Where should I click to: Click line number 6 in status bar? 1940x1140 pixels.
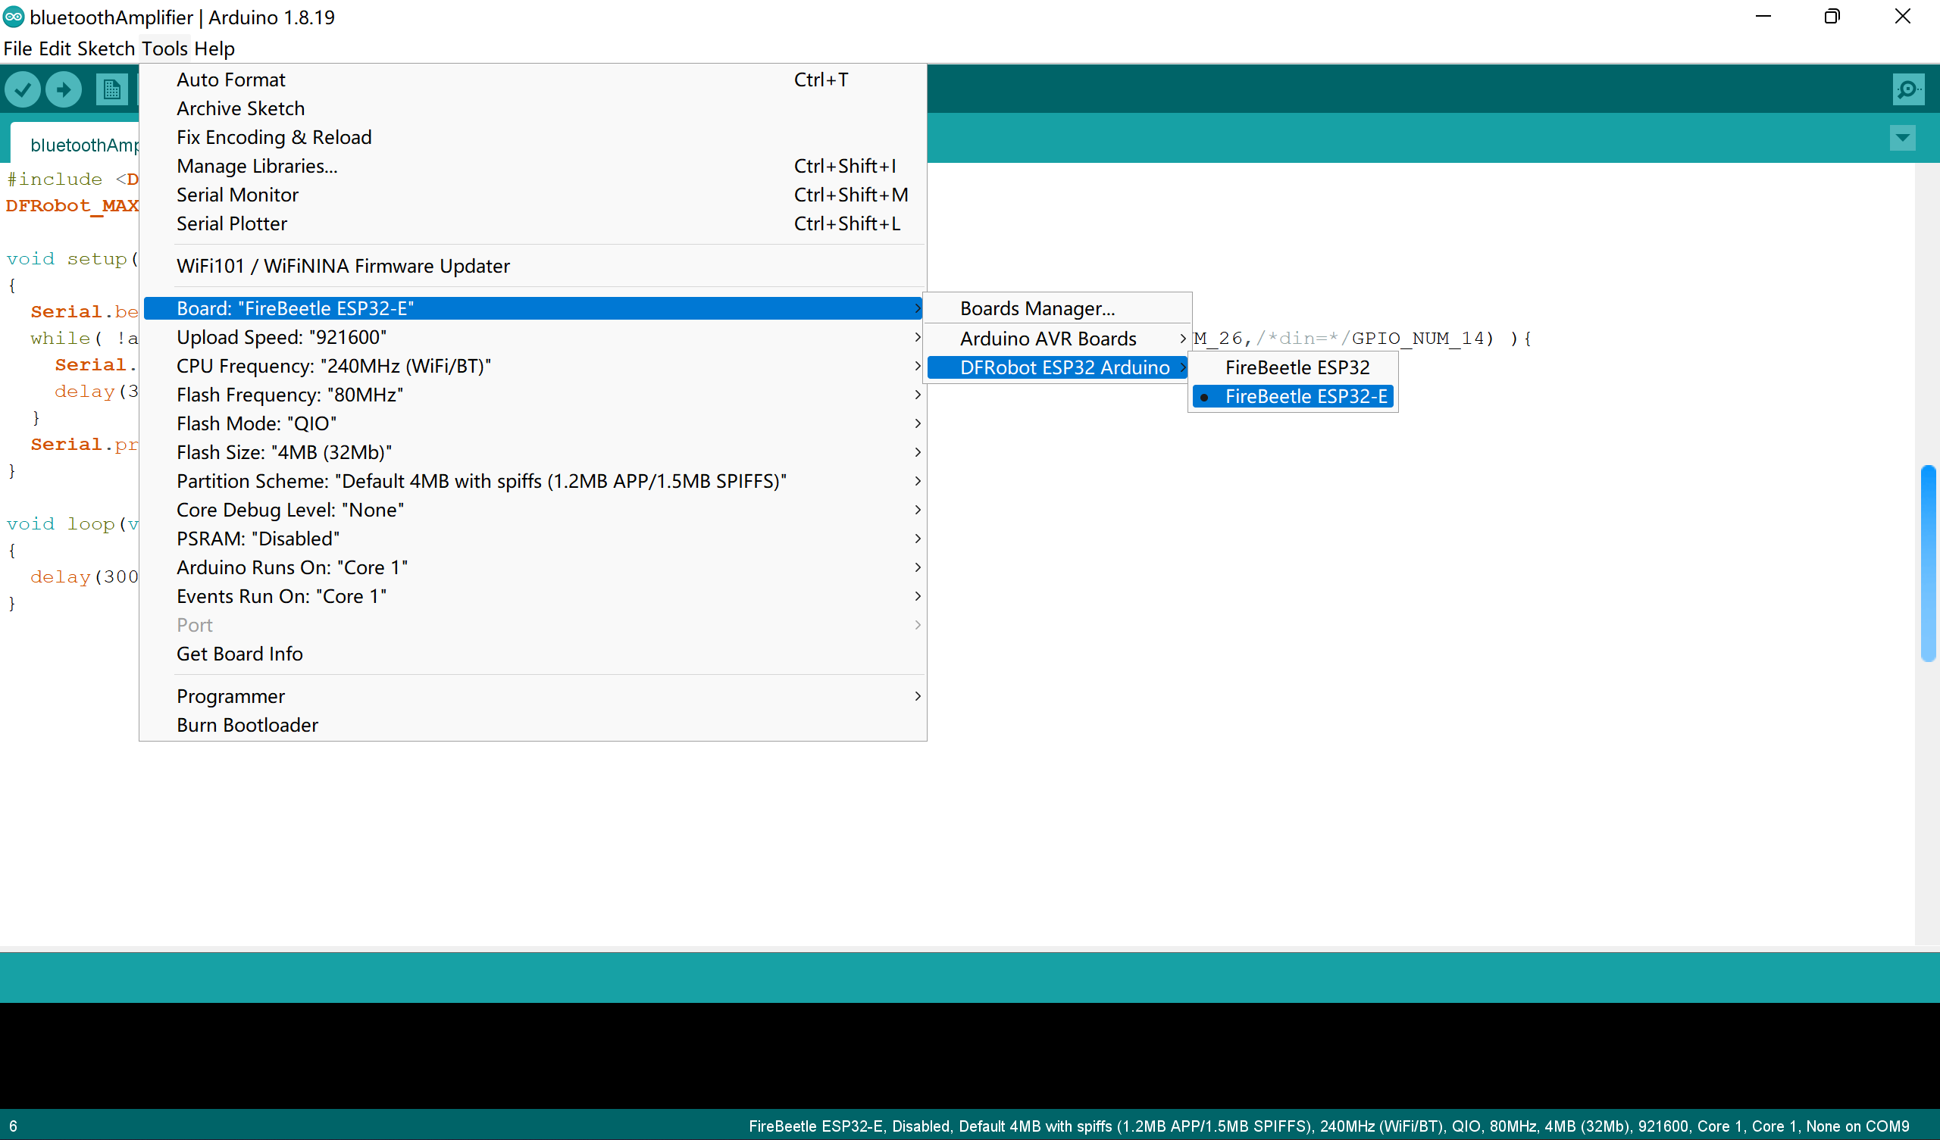13,1126
